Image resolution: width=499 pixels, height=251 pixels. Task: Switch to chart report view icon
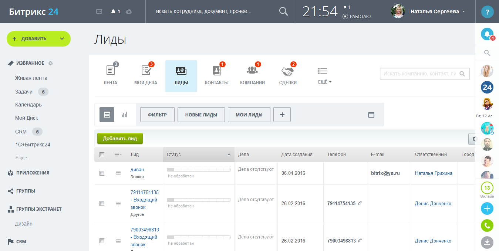(x=124, y=115)
